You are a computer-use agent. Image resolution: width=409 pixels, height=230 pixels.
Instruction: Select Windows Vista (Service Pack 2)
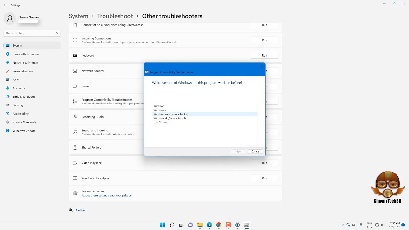(x=205, y=114)
